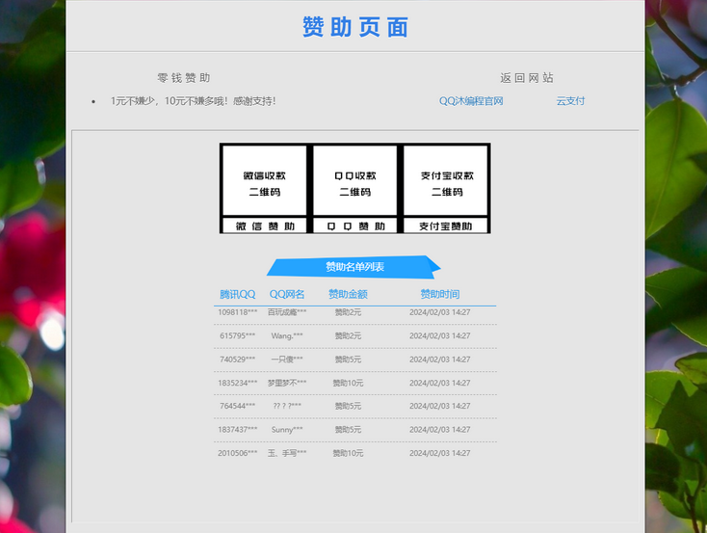The image size is (707, 533).
Task: Click the 支付宝收款二维码 placeholder image
Action: (x=445, y=180)
